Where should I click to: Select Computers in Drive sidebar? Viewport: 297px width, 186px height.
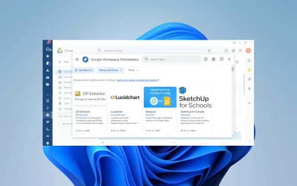click(x=65, y=77)
